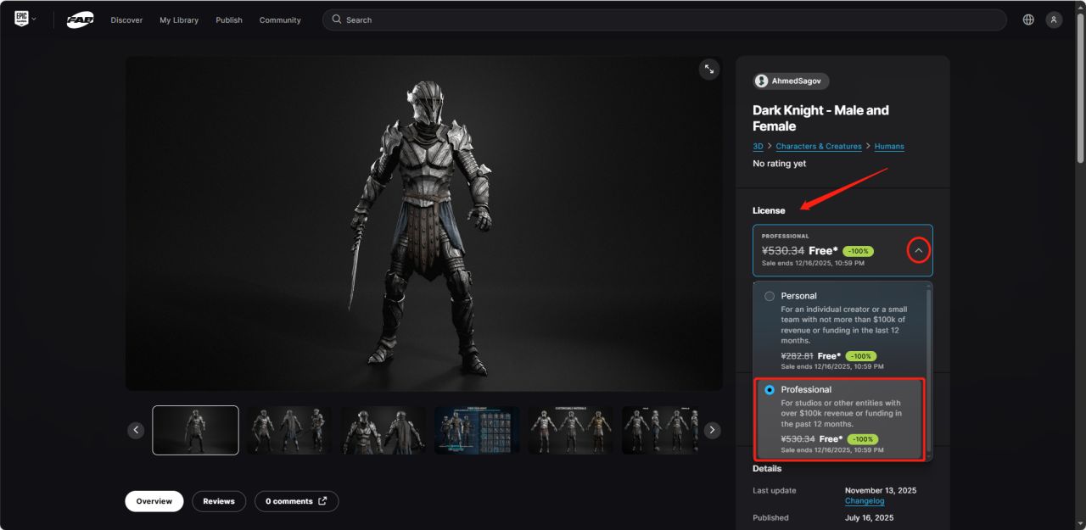Expand the preview image to fullscreen
The width and height of the screenshot is (1086, 530).
709,70
